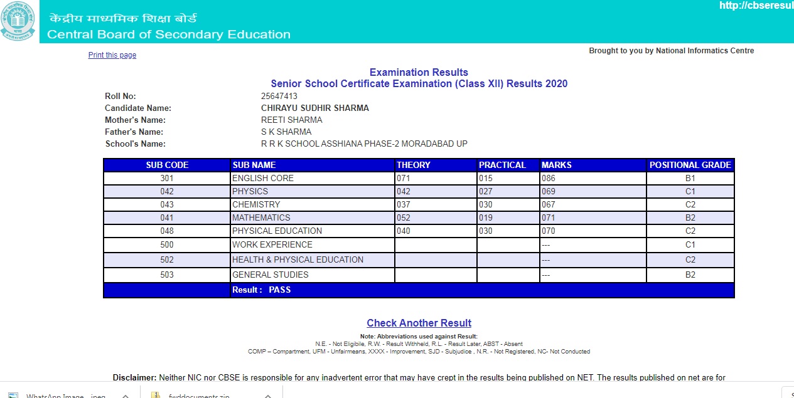The width and height of the screenshot is (794, 398).
Task: Click the THEORY column header
Action: pos(436,165)
